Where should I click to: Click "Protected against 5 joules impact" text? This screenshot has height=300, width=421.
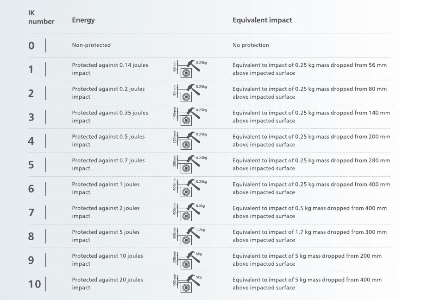point(106,236)
